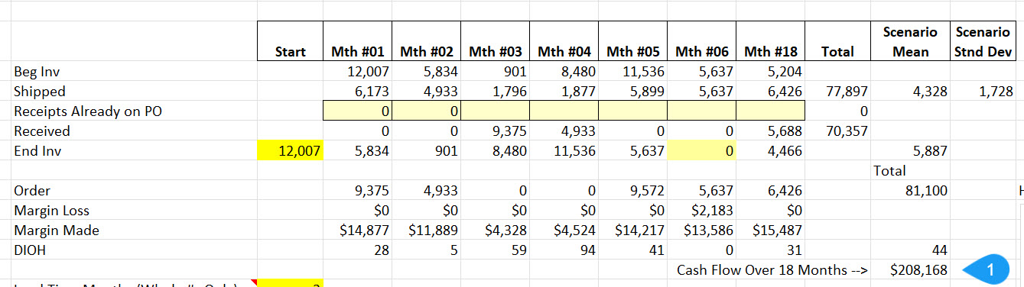Viewport: 1024px width, 287px height.
Task: Select Receipts on PO Mth #02 input cell
Action: tap(426, 111)
